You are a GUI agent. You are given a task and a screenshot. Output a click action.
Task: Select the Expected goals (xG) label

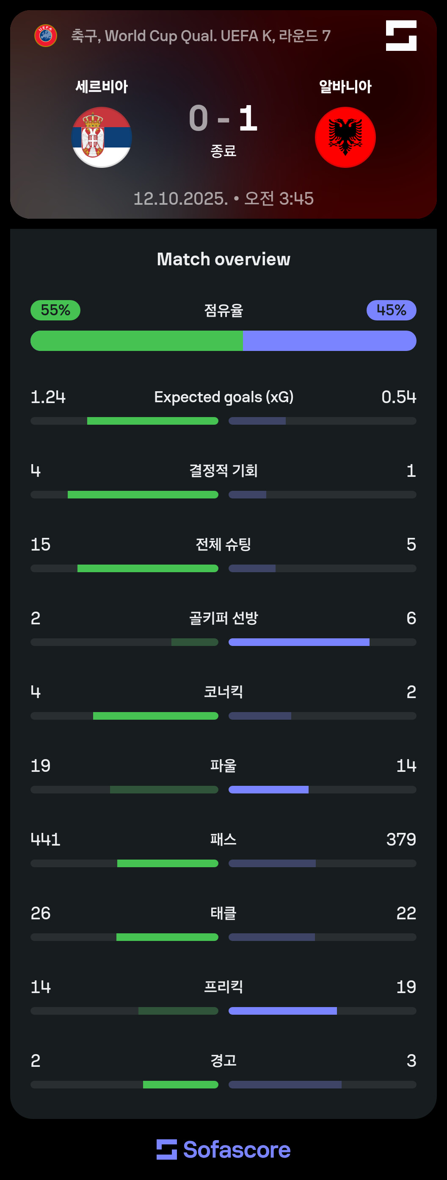point(223,397)
